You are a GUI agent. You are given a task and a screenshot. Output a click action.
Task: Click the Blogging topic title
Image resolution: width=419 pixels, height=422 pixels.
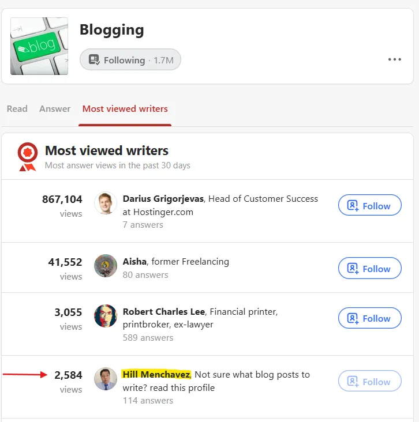click(x=112, y=29)
